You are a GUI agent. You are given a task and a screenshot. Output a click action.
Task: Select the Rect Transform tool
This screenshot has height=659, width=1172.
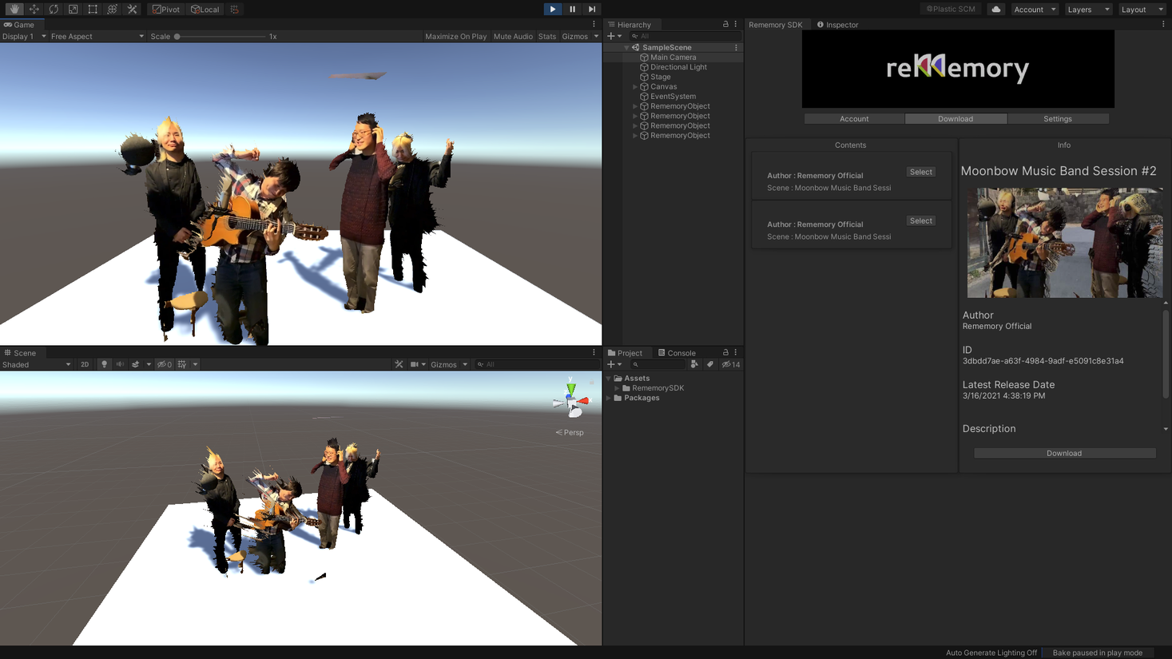pos(91,9)
